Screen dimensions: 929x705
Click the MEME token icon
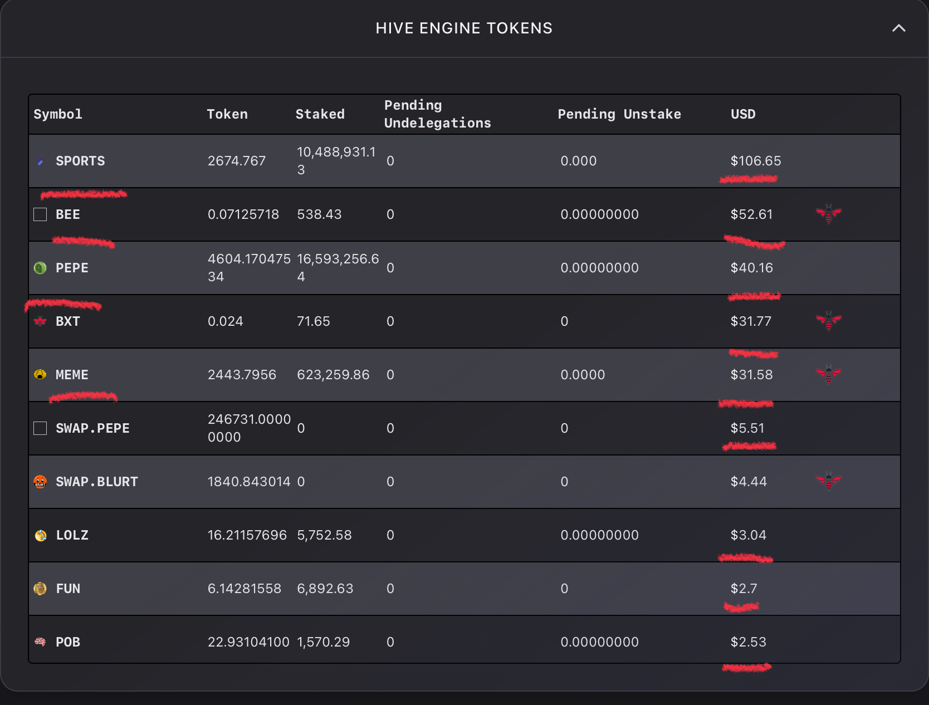point(40,375)
